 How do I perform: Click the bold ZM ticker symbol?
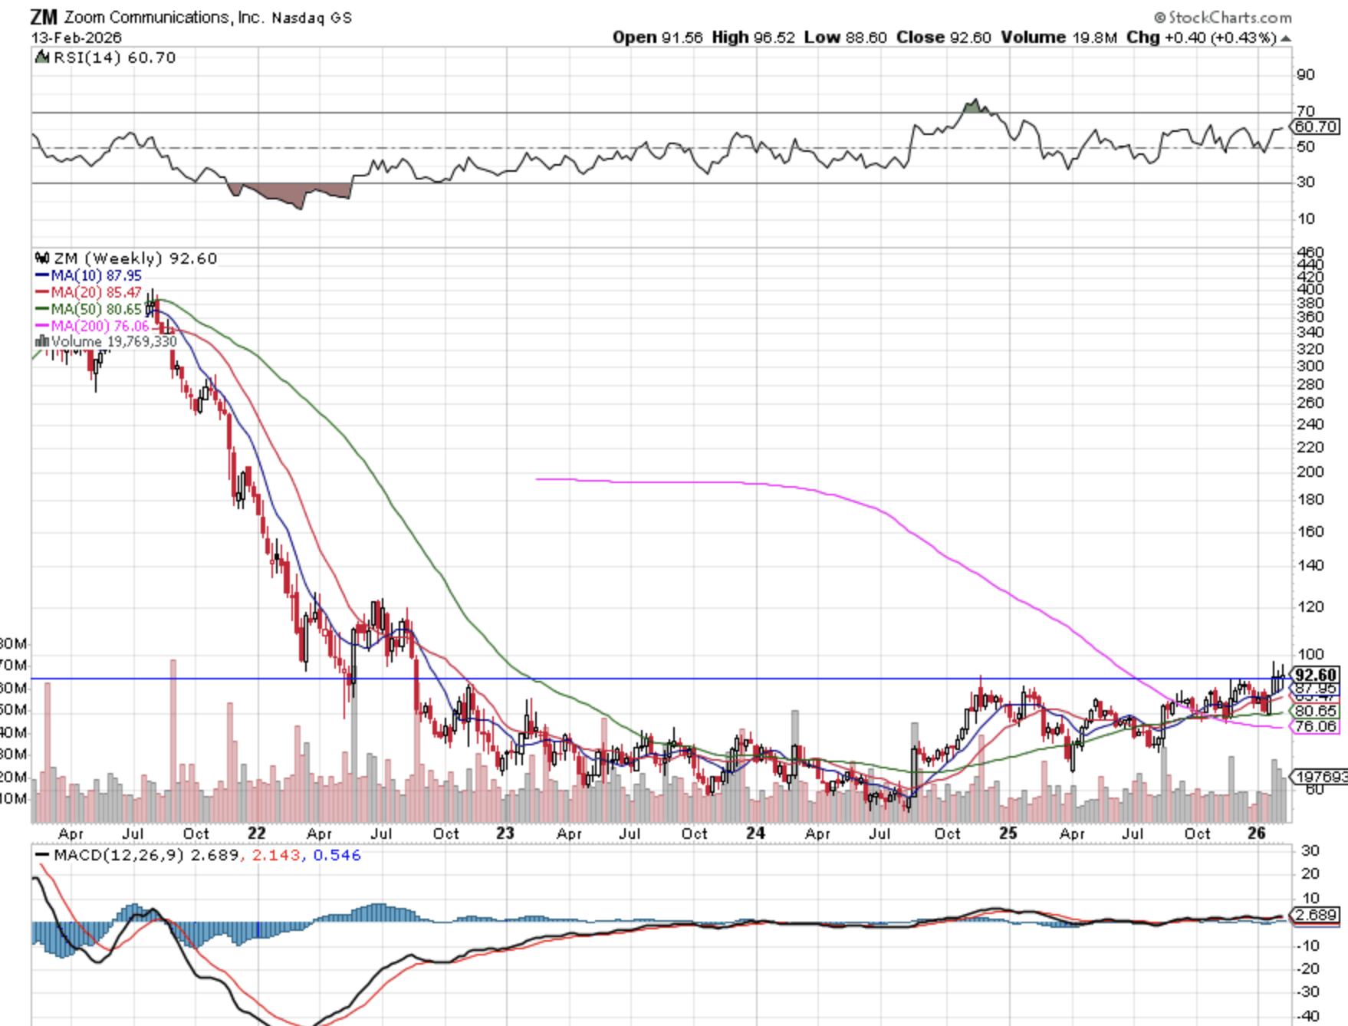(x=44, y=17)
